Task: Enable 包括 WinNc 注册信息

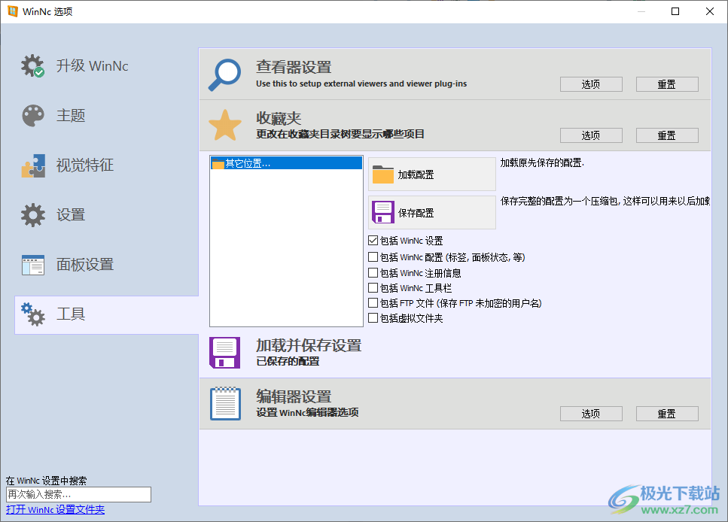Action: point(373,273)
